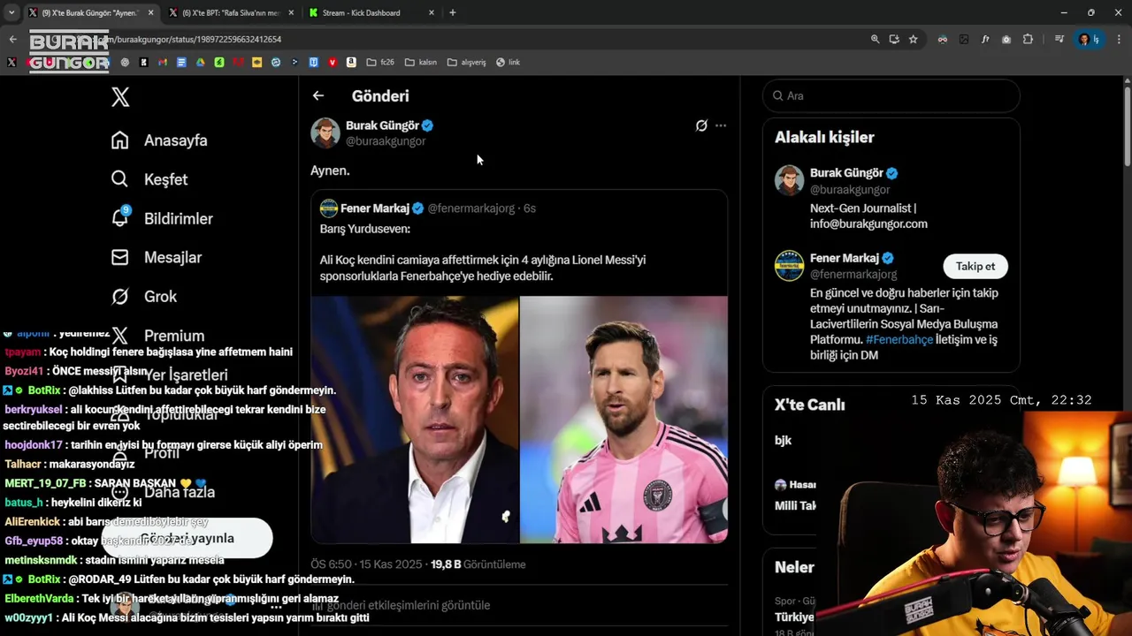Open the @buraakgungor handle under post author
This screenshot has height=636, width=1132.
(x=386, y=141)
